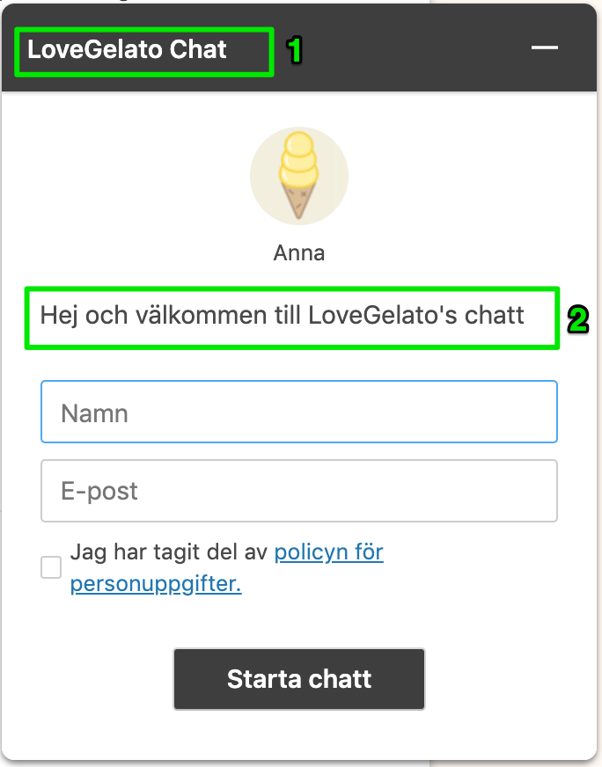
Task: Click the "Jag har tagit del av" label
Action: click(171, 553)
